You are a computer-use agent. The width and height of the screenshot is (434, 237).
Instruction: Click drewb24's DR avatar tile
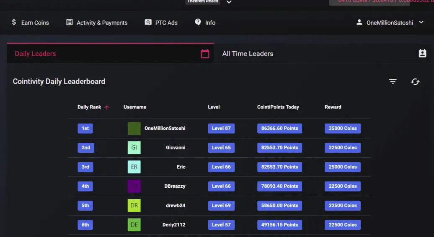coord(134,206)
